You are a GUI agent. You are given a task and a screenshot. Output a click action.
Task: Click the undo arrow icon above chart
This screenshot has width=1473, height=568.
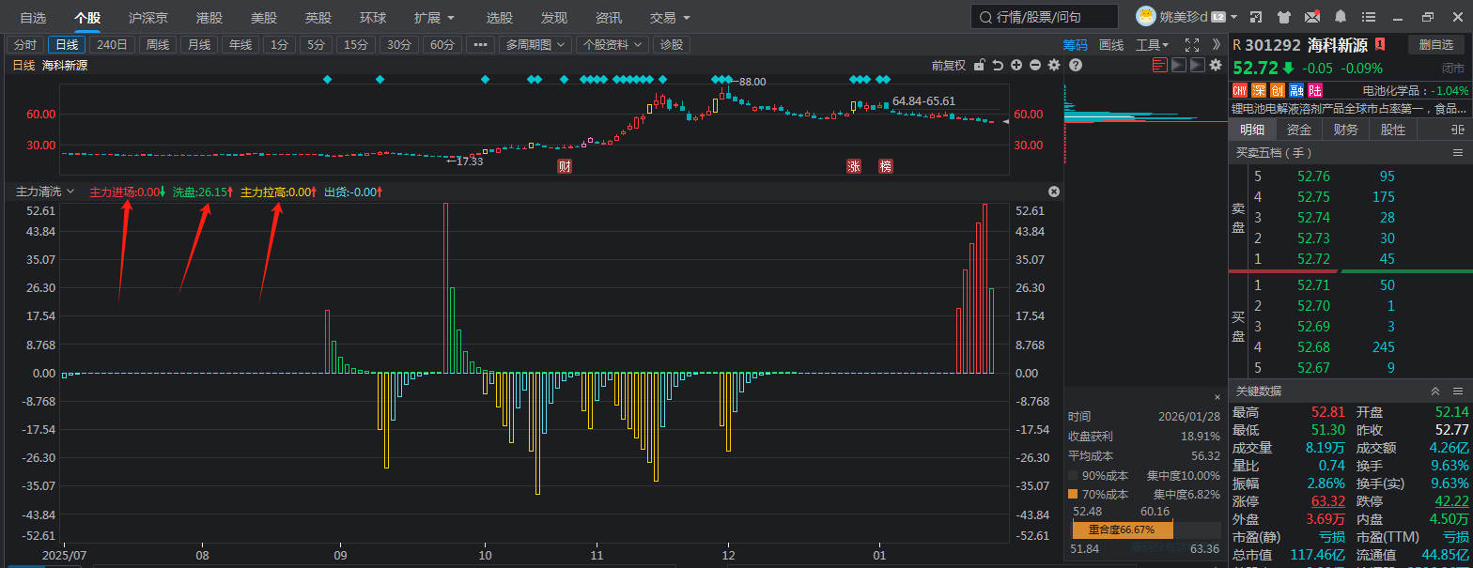[998, 65]
